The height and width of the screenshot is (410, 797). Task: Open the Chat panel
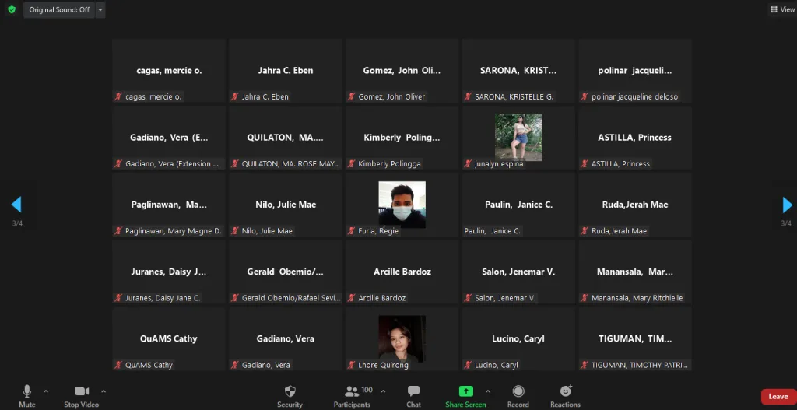click(413, 395)
